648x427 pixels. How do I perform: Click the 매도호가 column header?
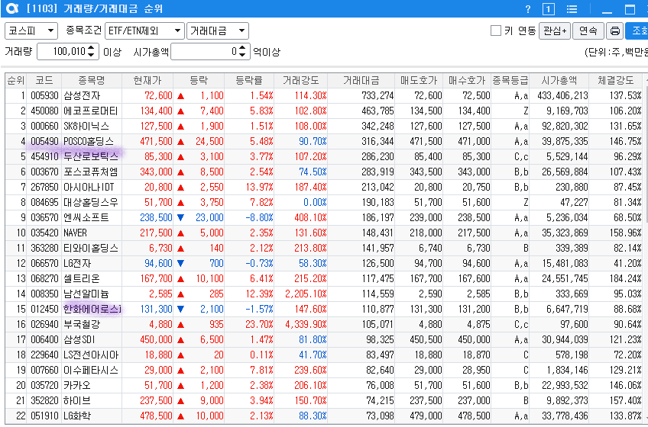click(419, 81)
